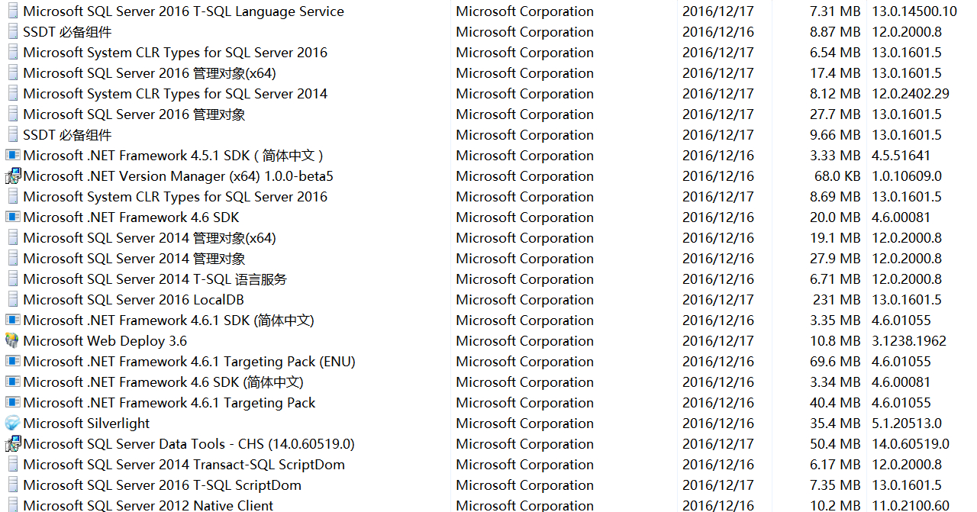Screen dimensions: 977x512
Task: Click the SQL Server Data Tools - CHS icon
Action: (x=12, y=443)
